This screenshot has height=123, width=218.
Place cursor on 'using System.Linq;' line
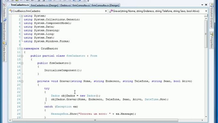click(x=39, y=34)
